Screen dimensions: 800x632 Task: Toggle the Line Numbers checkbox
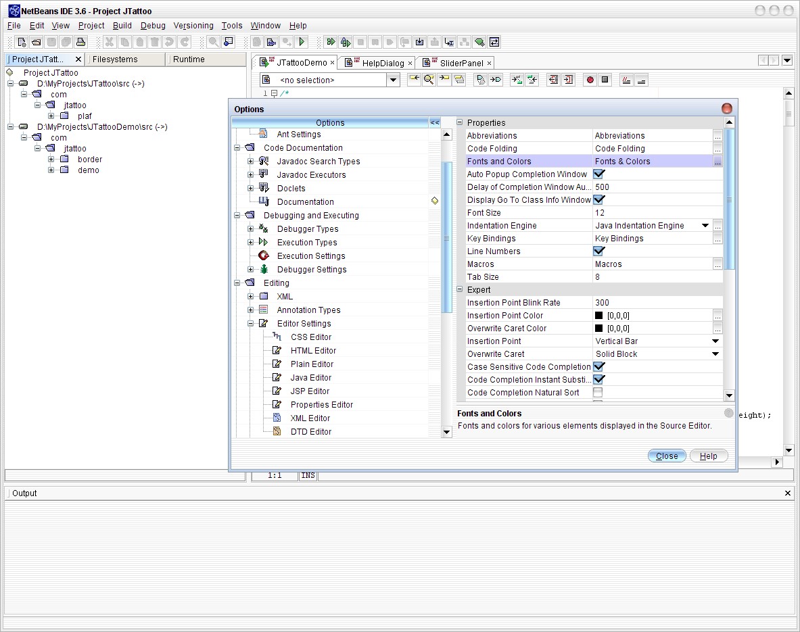click(599, 251)
